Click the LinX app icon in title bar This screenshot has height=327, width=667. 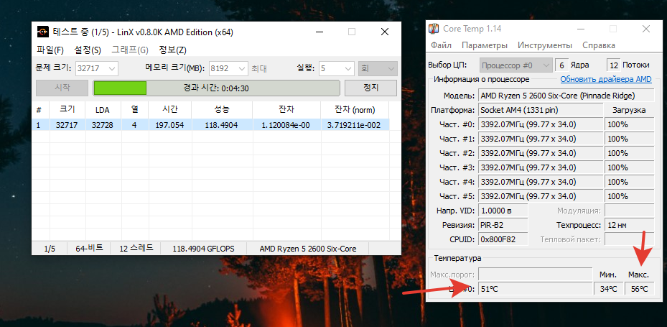tap(42, 32)
